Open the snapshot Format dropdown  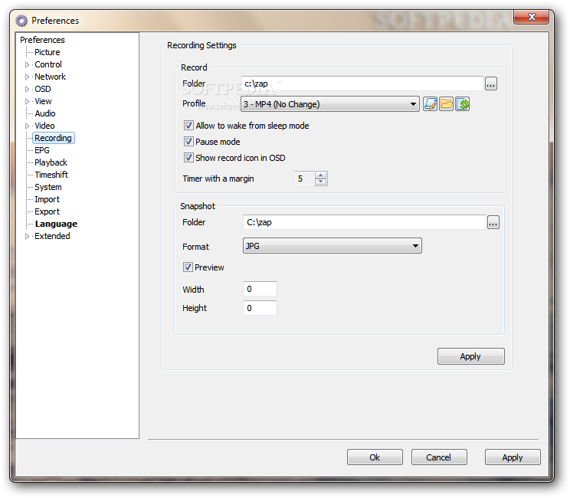[332, 246]
